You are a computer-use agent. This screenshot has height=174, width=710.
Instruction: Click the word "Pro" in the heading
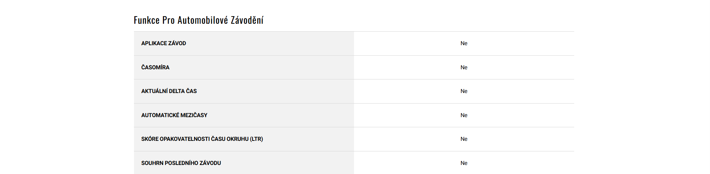click(x=168, y=20)
